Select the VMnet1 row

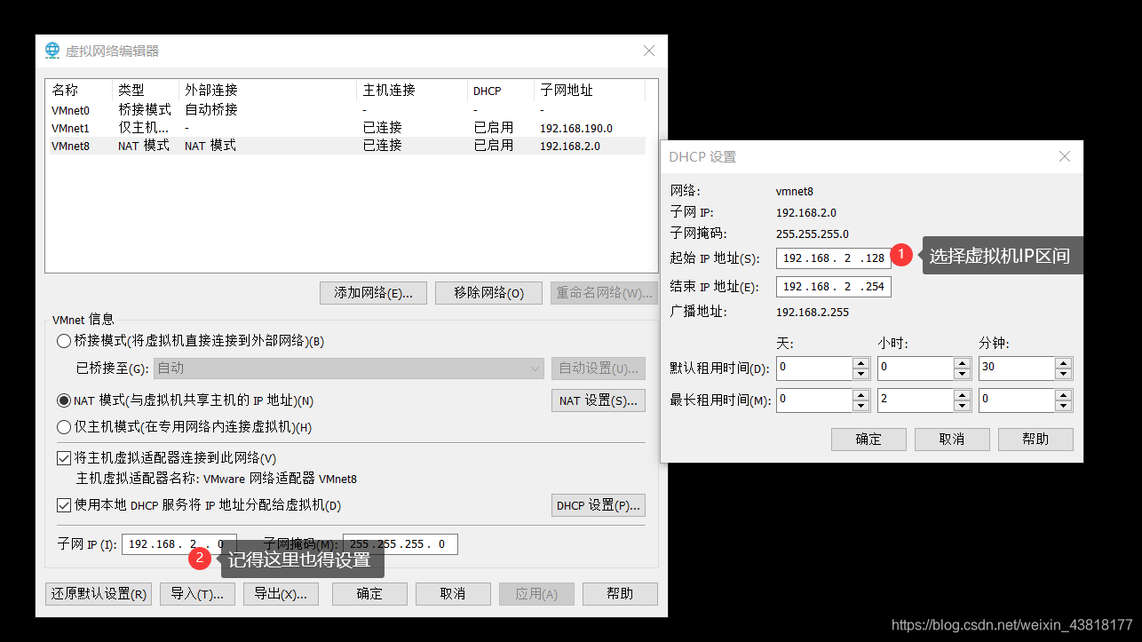pyautogui.click(x=346, y=128)
